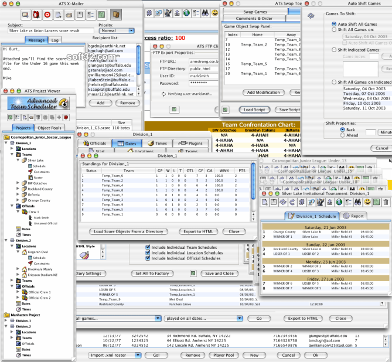Click the plus icon in Project Viewer toolbar
The image size is (392, 362).
coord(59,117)
